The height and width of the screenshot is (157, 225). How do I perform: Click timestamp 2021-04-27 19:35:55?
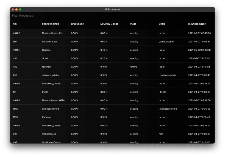[199, 109]
